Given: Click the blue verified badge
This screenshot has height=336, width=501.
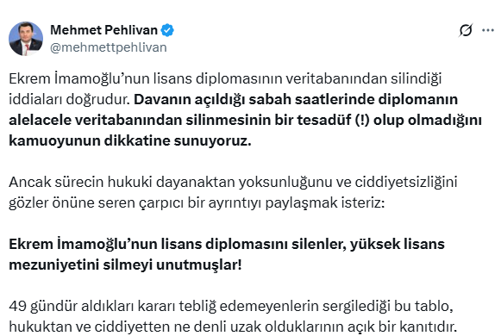Looking at the screenshot, I should coord(167,30).
